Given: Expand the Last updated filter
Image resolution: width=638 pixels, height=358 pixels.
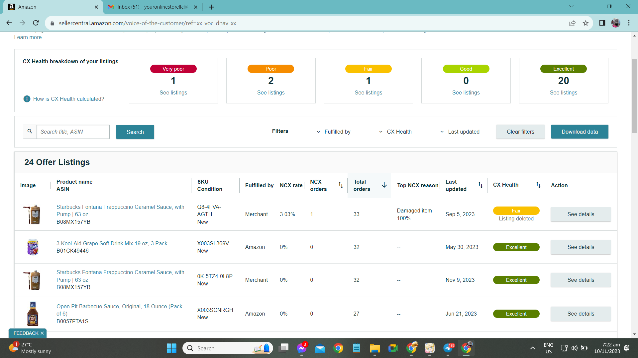Looking at the screenshot, I should [460, 132].
